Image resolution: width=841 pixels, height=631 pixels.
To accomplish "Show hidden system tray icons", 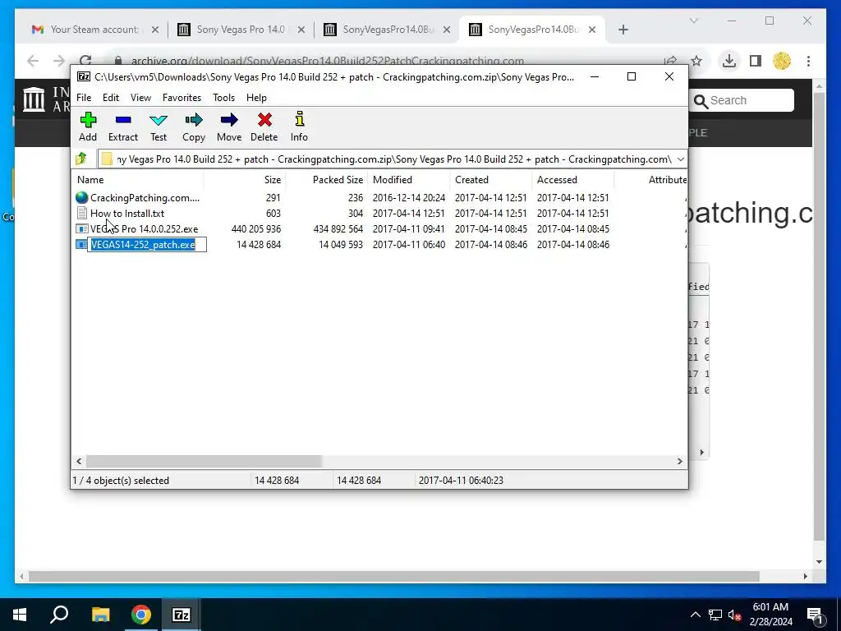I will 695,615.
